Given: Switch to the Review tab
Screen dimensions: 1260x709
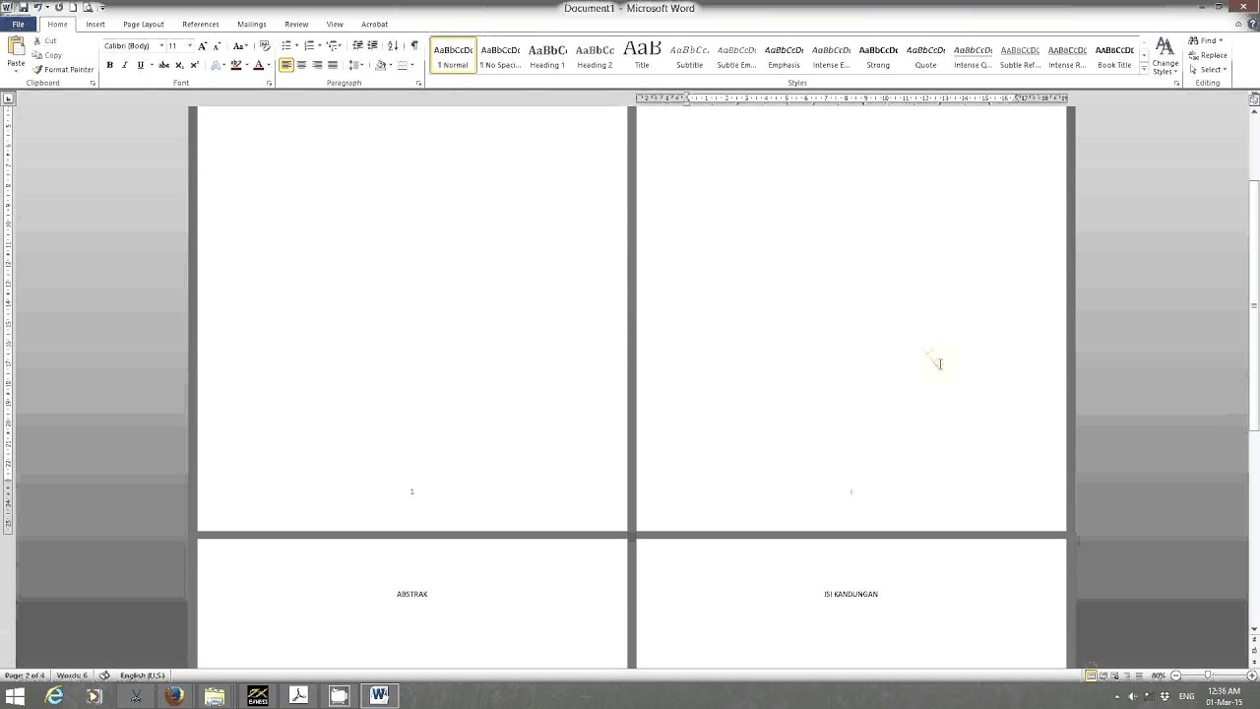Looking at the screenshot, I should point(296,24).
